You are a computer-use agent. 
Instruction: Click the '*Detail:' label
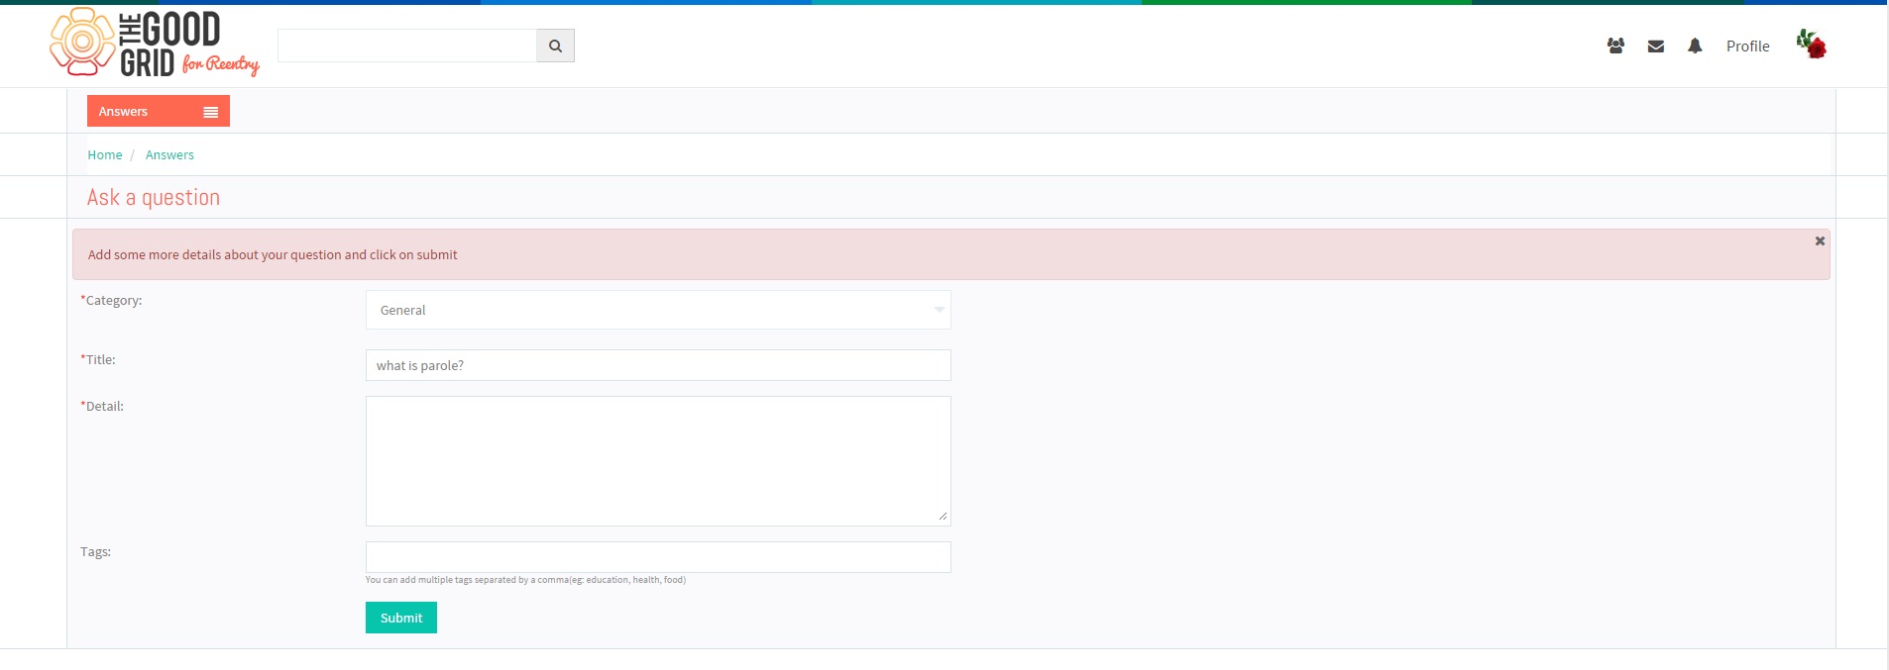(x=102, y=406)
